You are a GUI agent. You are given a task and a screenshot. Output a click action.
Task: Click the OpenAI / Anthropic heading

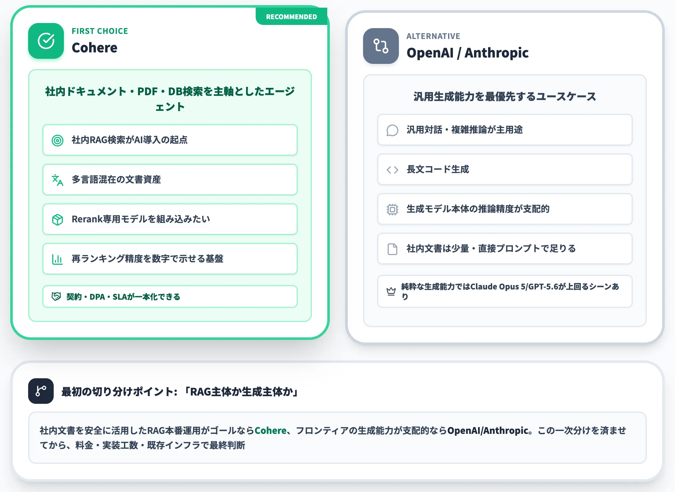pyautogui.click(x=468, y=53)
